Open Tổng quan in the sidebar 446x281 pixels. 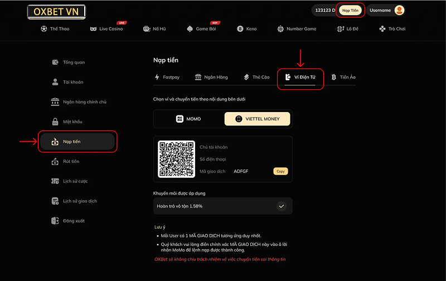tap(74, 62)
